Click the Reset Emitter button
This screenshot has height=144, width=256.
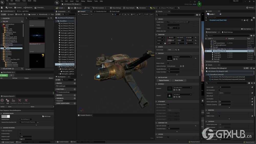pos(179,80)
